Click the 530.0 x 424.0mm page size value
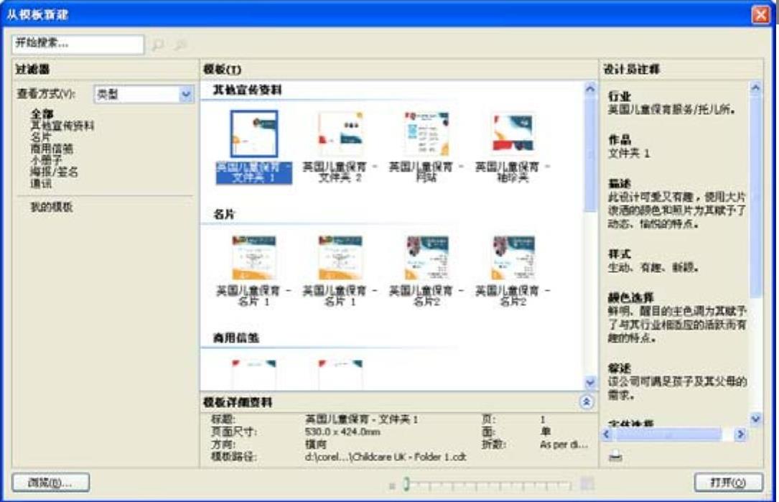The width and height of the screenshot is (779, 502). 342,432
